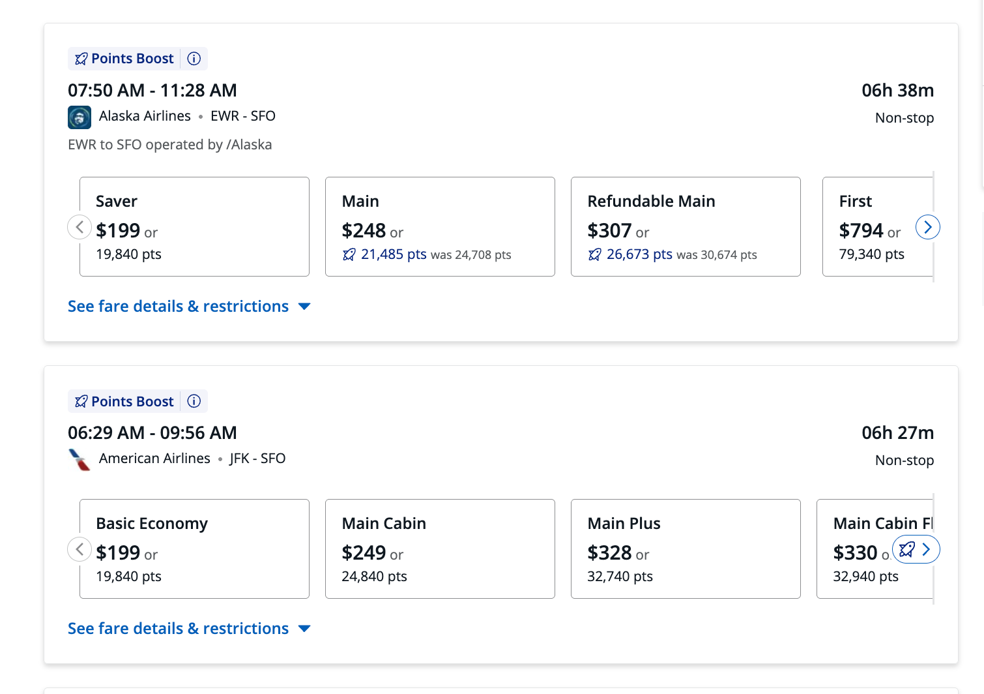Click the 'EWR to SFO operated by /Alaska' note

click(170, 145)
